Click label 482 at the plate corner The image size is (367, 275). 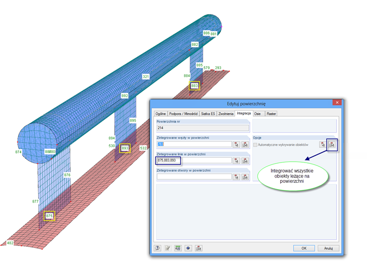[x=10, y=243]
